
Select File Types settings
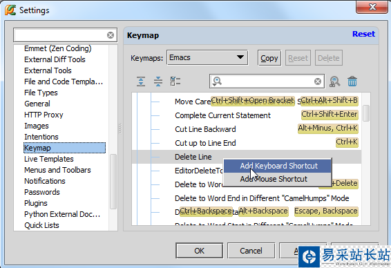point(41,93)
